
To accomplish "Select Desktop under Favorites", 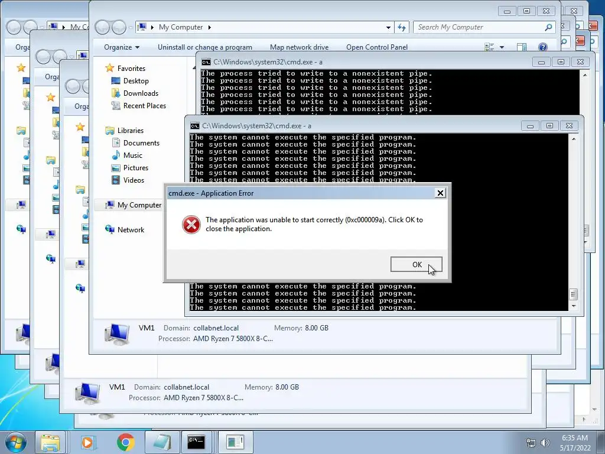I will (x=136, y=80).
